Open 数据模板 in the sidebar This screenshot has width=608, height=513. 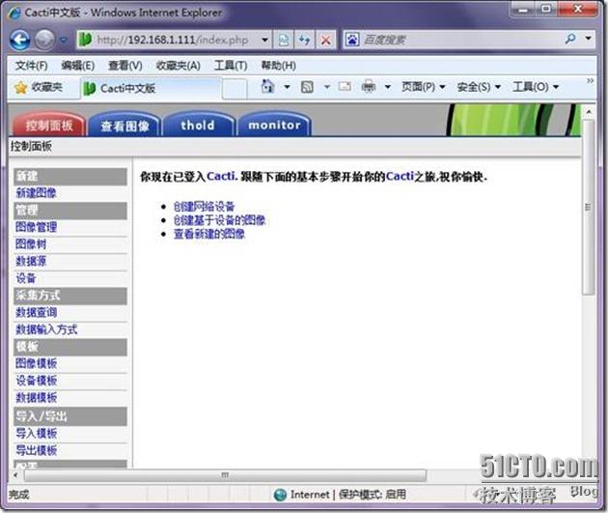click(36, 398)
